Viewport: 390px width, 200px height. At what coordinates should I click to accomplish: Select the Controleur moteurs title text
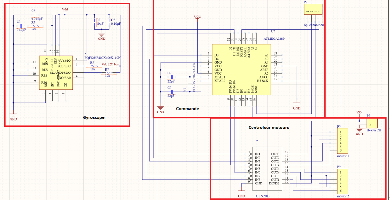coord(268,128)
